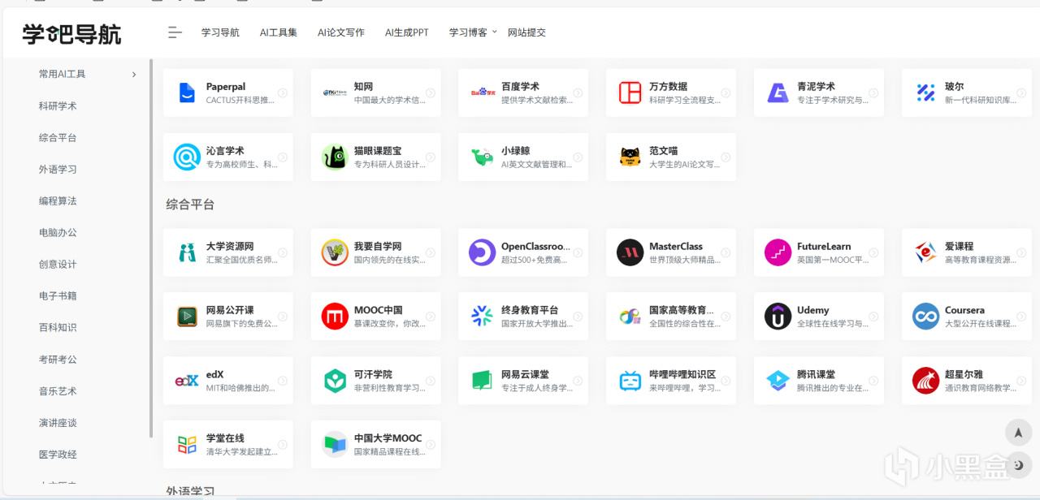Click the 百度学术 logo icon

coord(483,93)
